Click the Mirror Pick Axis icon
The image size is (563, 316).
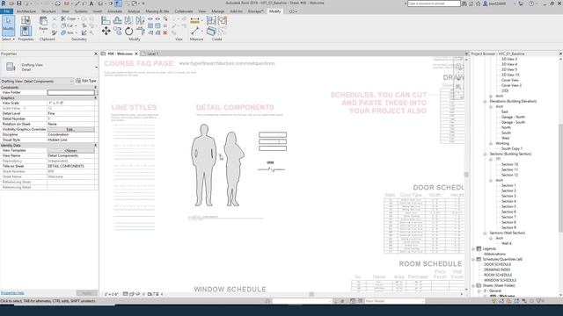(128, 20)
